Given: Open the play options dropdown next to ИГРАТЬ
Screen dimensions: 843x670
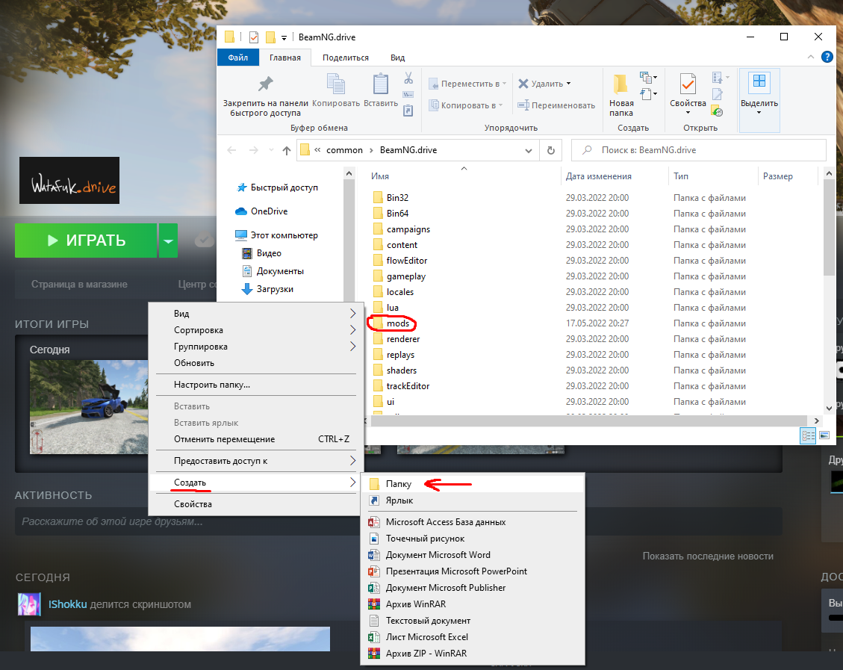Looking at the screenshot, I should [x=168, y=241].
